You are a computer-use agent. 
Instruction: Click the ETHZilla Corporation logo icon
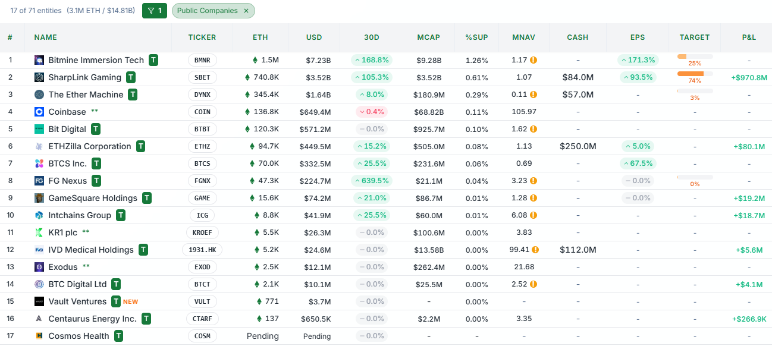point(39,146)
